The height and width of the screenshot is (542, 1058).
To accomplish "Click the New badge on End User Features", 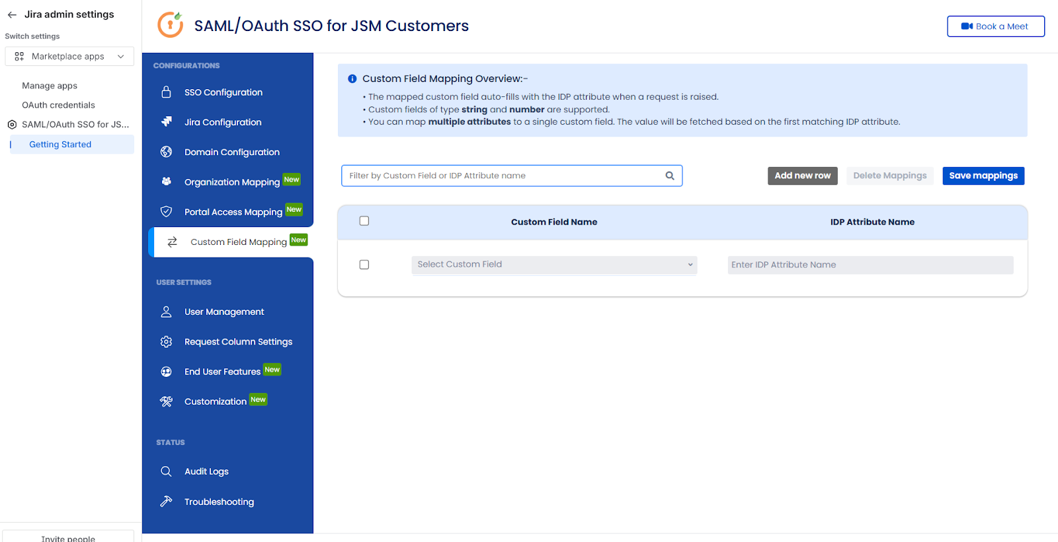I will [x=272, y=370].
